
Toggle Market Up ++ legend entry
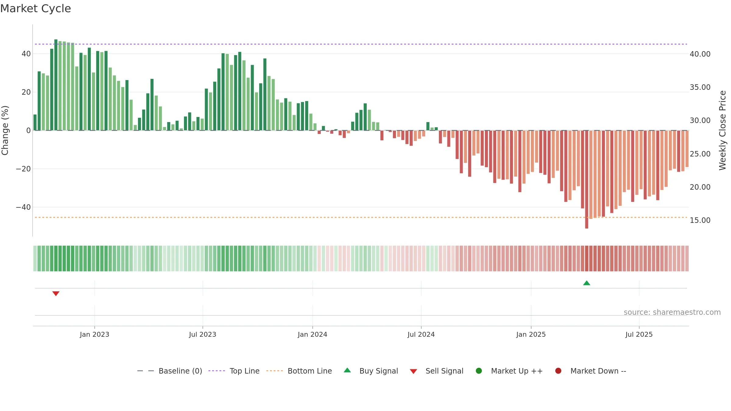[x=509, y=371]
